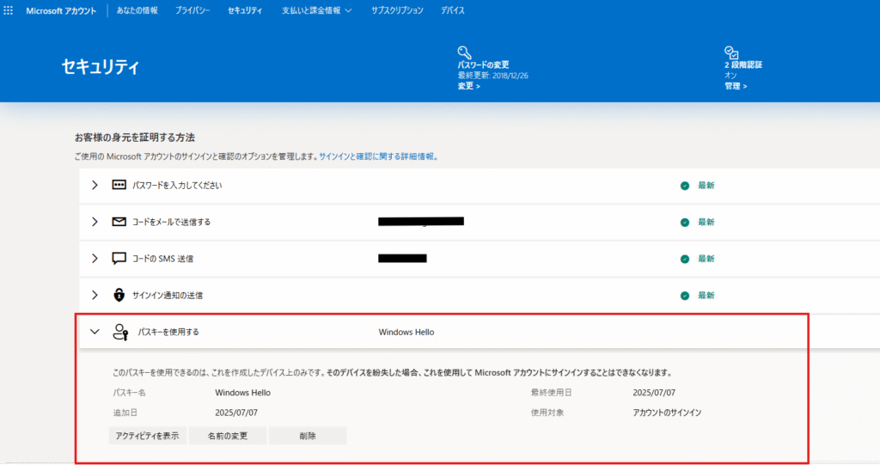Expand the サインイン通知の送信 row chevron

(95, 295)
